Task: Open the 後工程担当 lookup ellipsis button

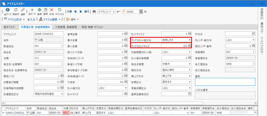Action: tap(254, 64)
